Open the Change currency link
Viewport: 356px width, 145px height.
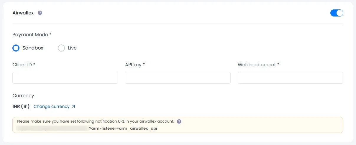[x=52, y=106]
